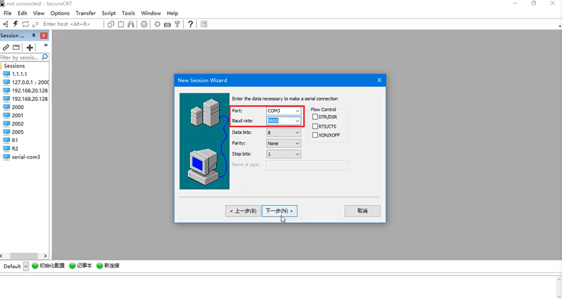Screen dimensions: 562x299
Task: Open the Stop bits dropdown
Action: tap(284, 154)
